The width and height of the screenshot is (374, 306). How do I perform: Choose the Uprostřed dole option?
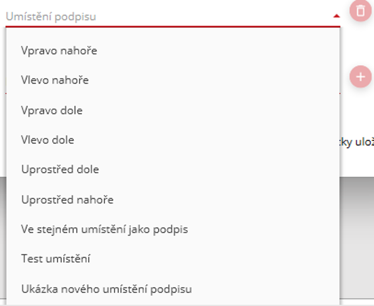point(60,170)
